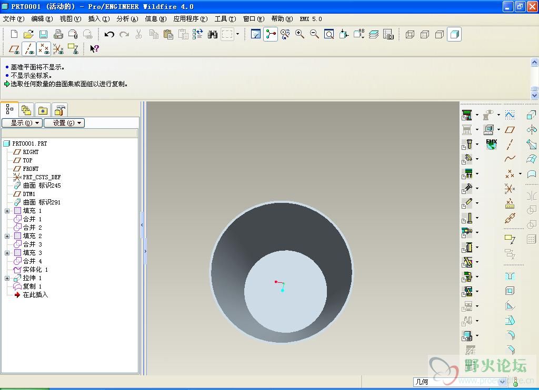Screen dimensions: 539x390
Task: Switch to hidden line display mode
Action: (x=425, y=34)
